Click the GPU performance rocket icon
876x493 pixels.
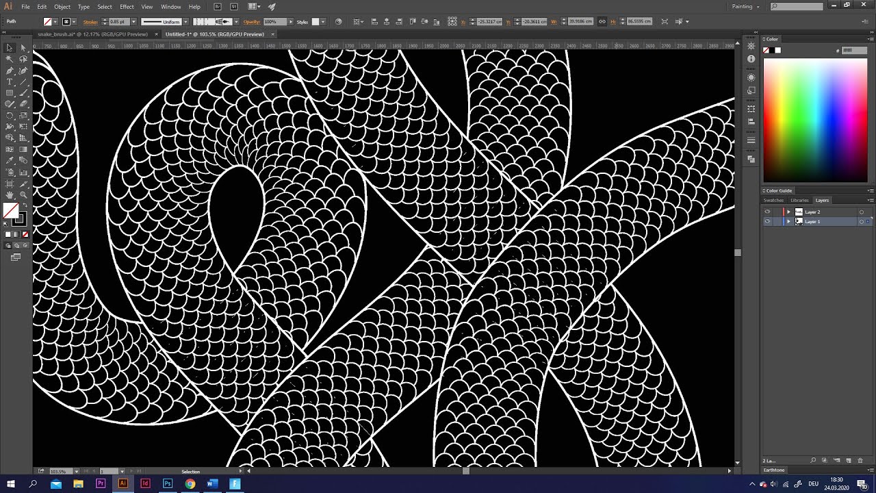coord(272,6)
